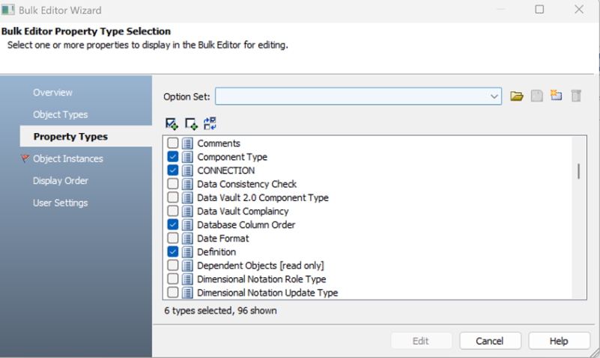Viewport: 600px width, 358px height.
Task: Click the select all properties icon
Action: coord(172,123)
